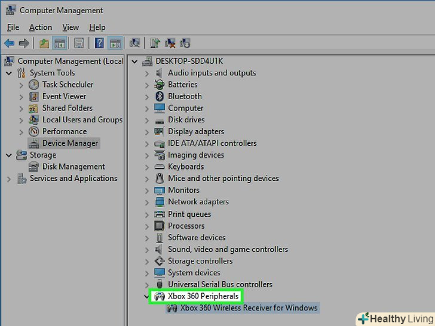Collapse the DESKTOP-SDD4U1K root node

point(134,61)
